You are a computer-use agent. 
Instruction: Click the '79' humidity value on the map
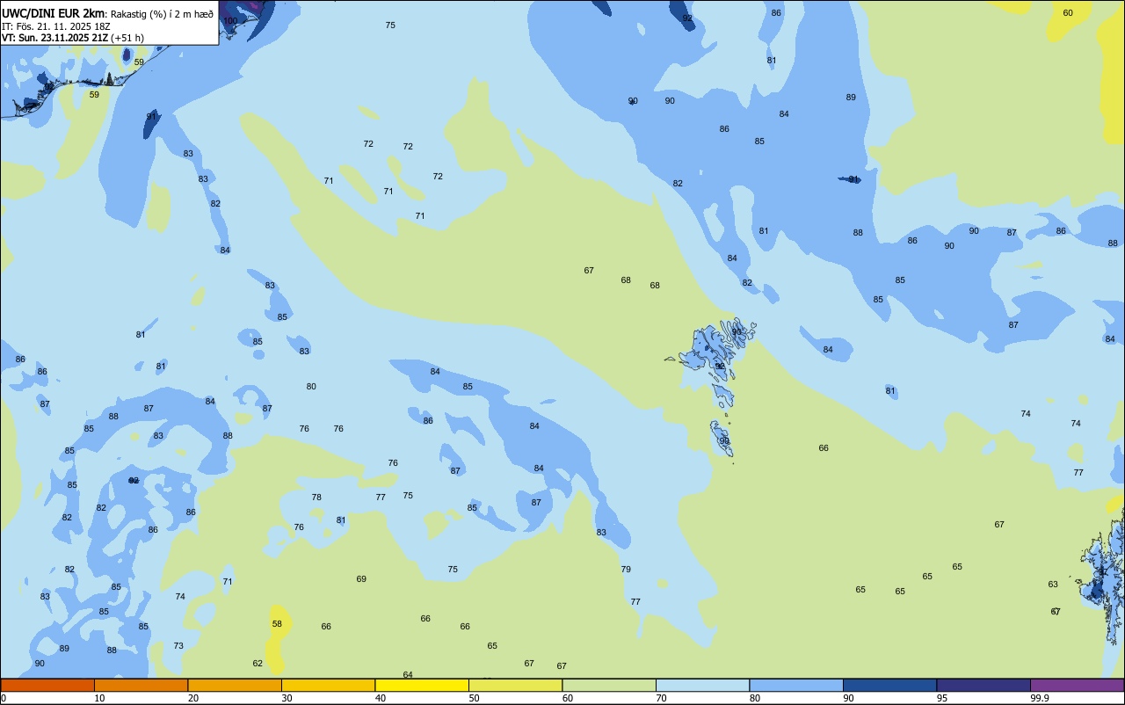(x=626, y=570)
